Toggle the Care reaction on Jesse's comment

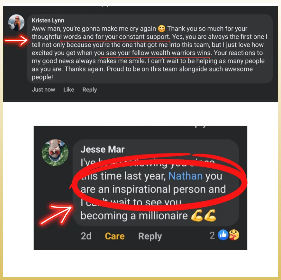pos(115,236)
